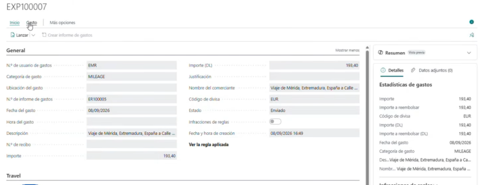Click the Importe field in General section
Screen dimensions: 486x185
[x=132, y=156]
